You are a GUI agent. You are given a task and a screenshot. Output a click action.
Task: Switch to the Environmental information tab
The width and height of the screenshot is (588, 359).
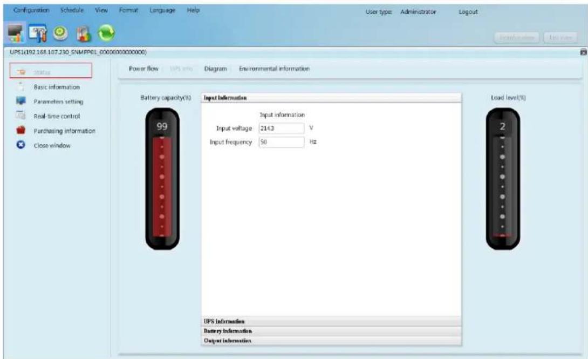click(275, 69)
